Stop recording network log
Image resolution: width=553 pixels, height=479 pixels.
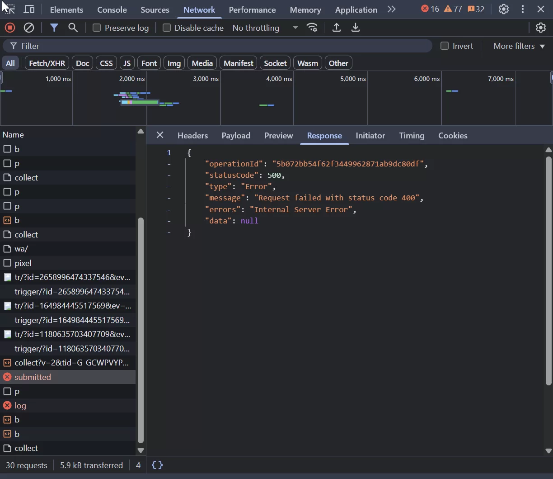[x=10, y=28]
